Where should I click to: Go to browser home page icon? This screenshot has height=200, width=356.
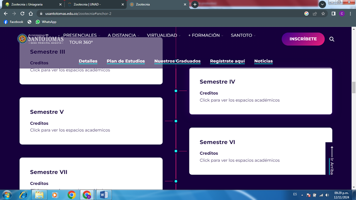click(31, 14)
